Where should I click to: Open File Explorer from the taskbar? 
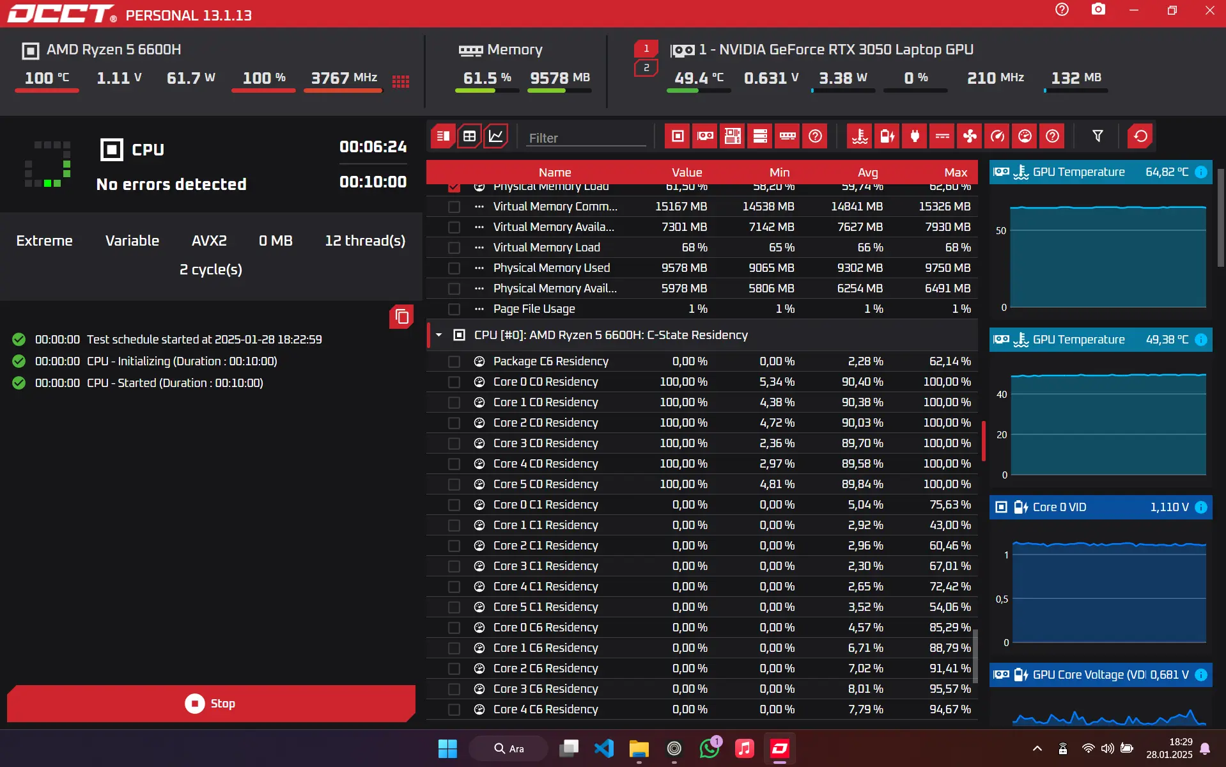tap(639, 748)
